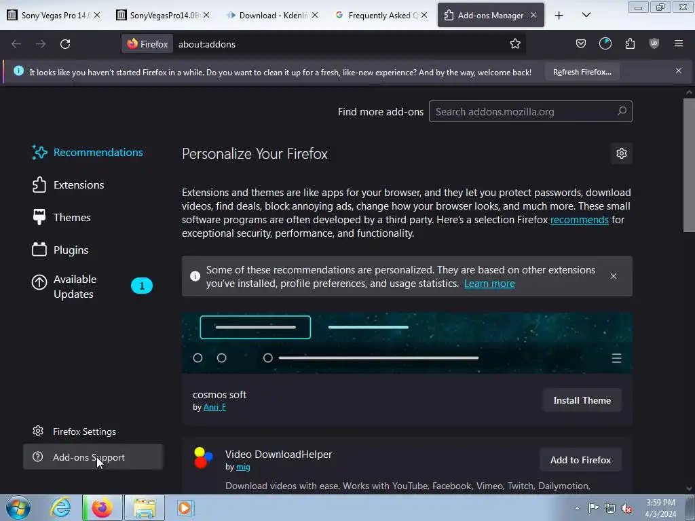695x521 pixels.
Task: Click the network tray icon
Action: (x=610, y=508)
